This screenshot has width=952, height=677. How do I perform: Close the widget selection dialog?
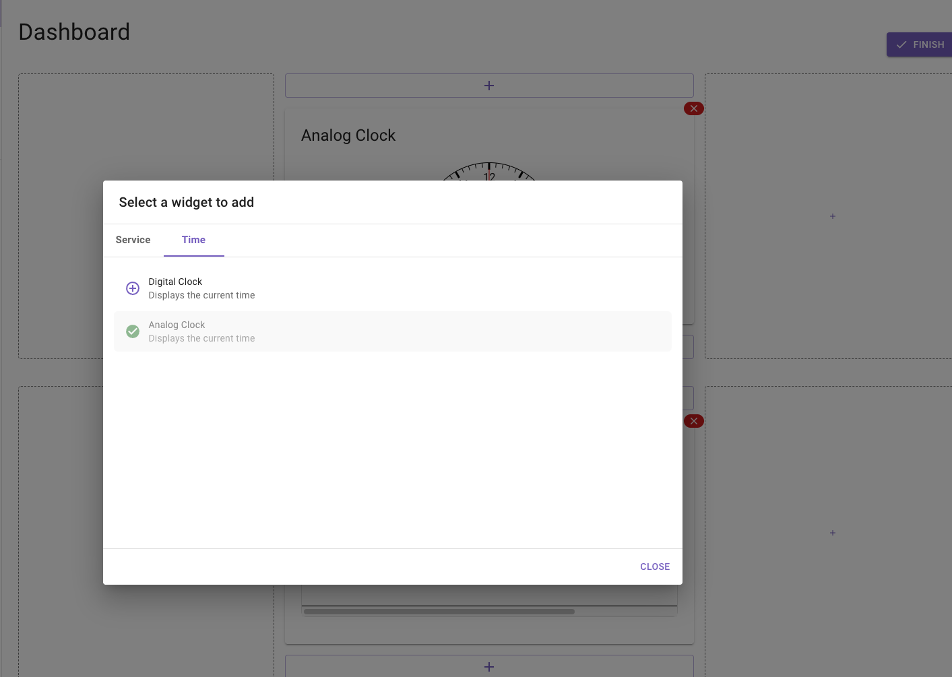tap(655, 567)
